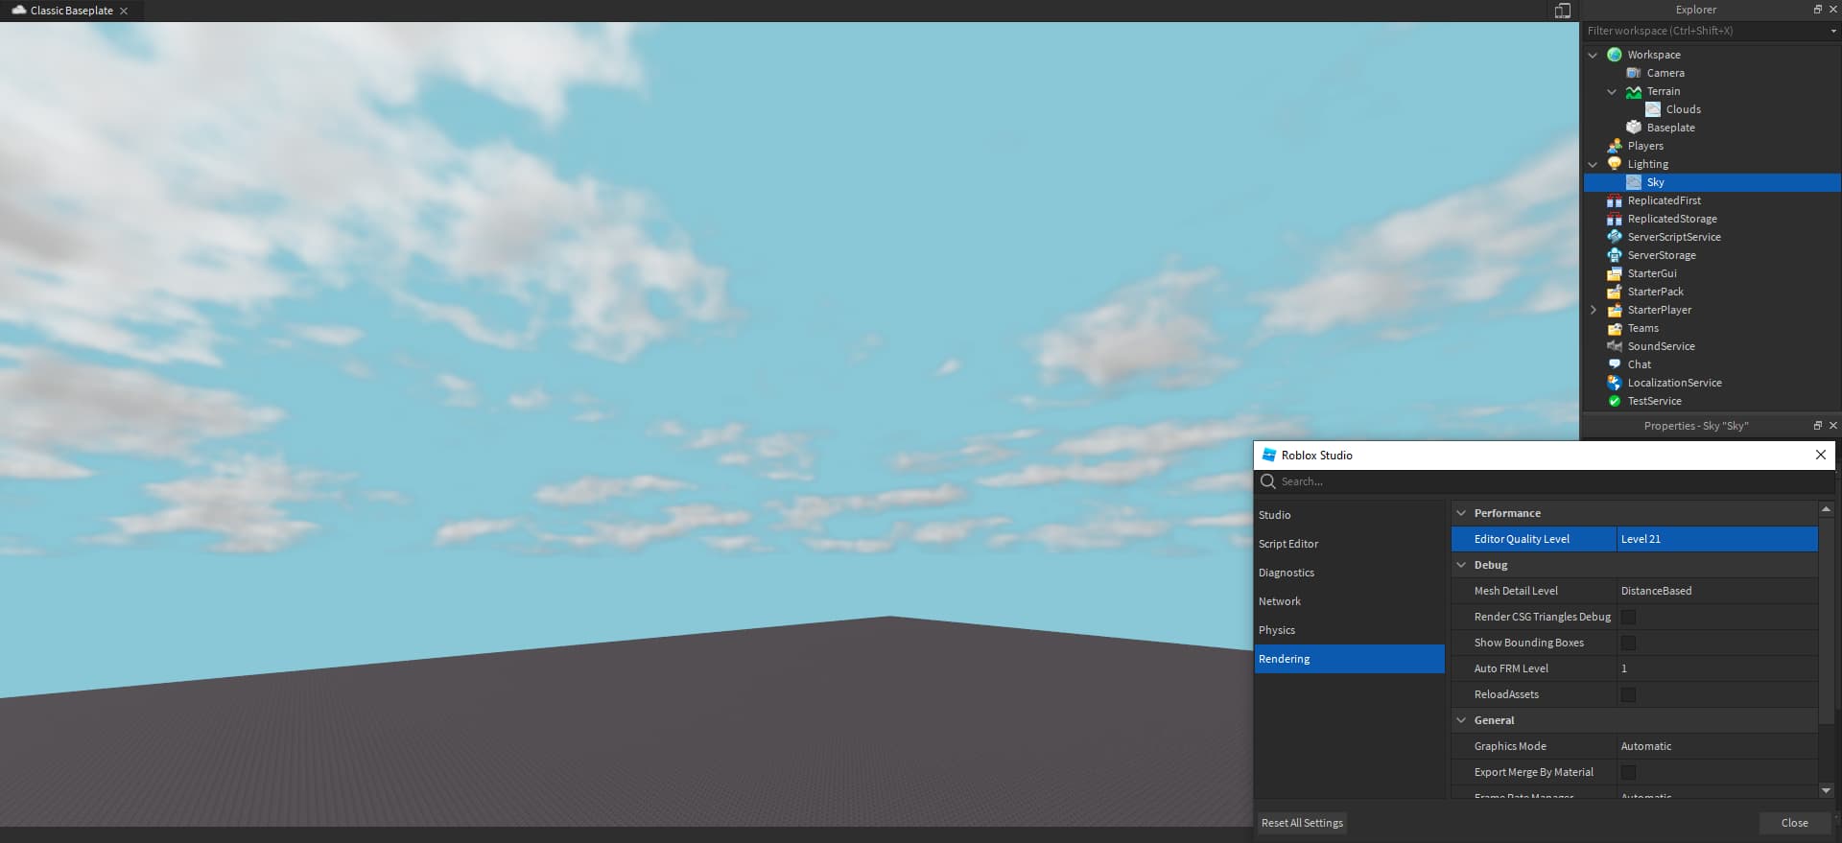Open the Mesh Detail Level dropdown

point(1717,591)
